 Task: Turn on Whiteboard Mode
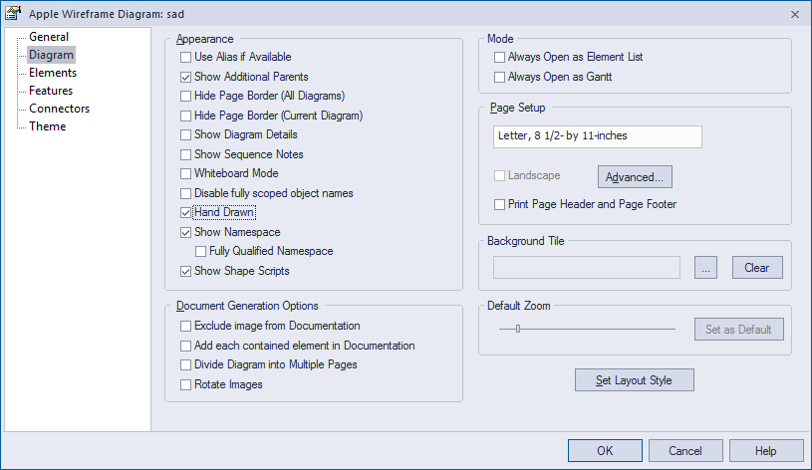pyautogui.click(x=186, y=173)
